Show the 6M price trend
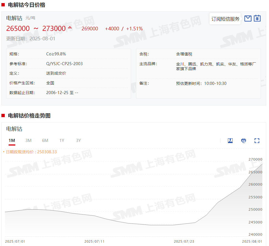The width and height of the screenshot is (269, 246). (45, 141)
